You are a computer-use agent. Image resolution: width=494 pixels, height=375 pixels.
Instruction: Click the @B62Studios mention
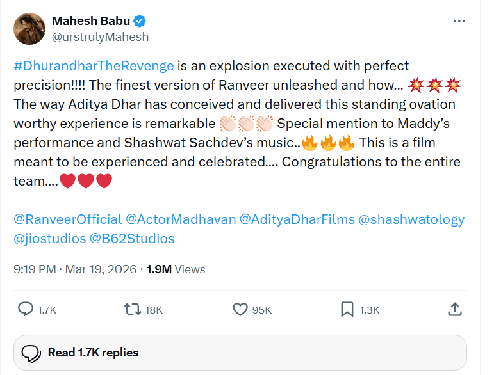pyautogui.click(x=132, y=239)
